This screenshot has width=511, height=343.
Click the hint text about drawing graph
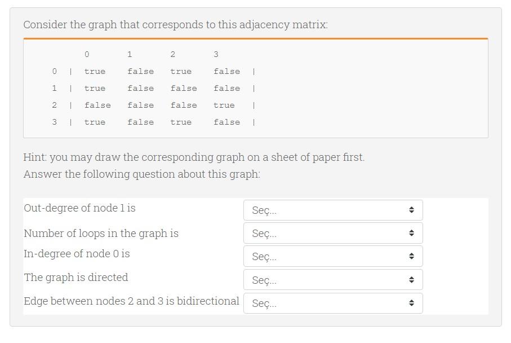194,157
